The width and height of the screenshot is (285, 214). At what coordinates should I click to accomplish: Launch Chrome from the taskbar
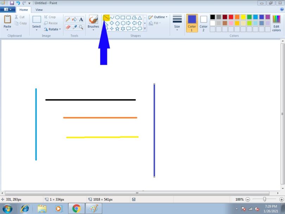(76, 208)
